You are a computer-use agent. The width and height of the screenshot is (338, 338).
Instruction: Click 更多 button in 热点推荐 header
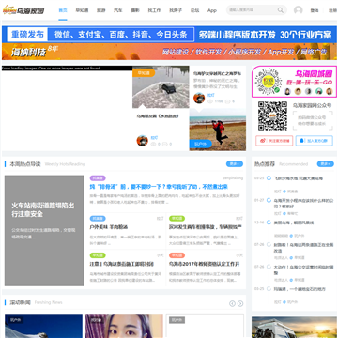pyautogui.click(x=326, y=164)
